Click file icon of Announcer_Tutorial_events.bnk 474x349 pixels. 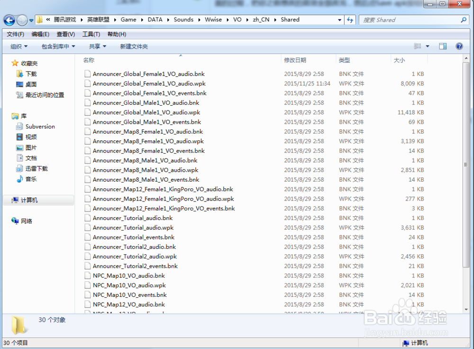tap(87, 237)
